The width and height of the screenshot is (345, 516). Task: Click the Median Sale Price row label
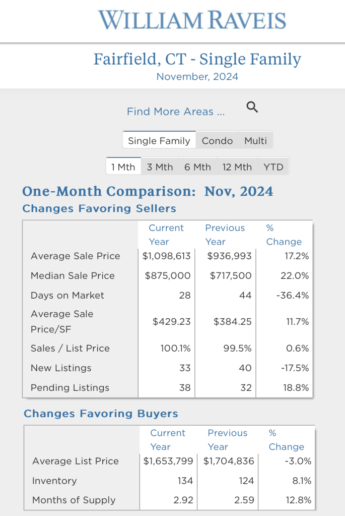[x=73, y=276]
